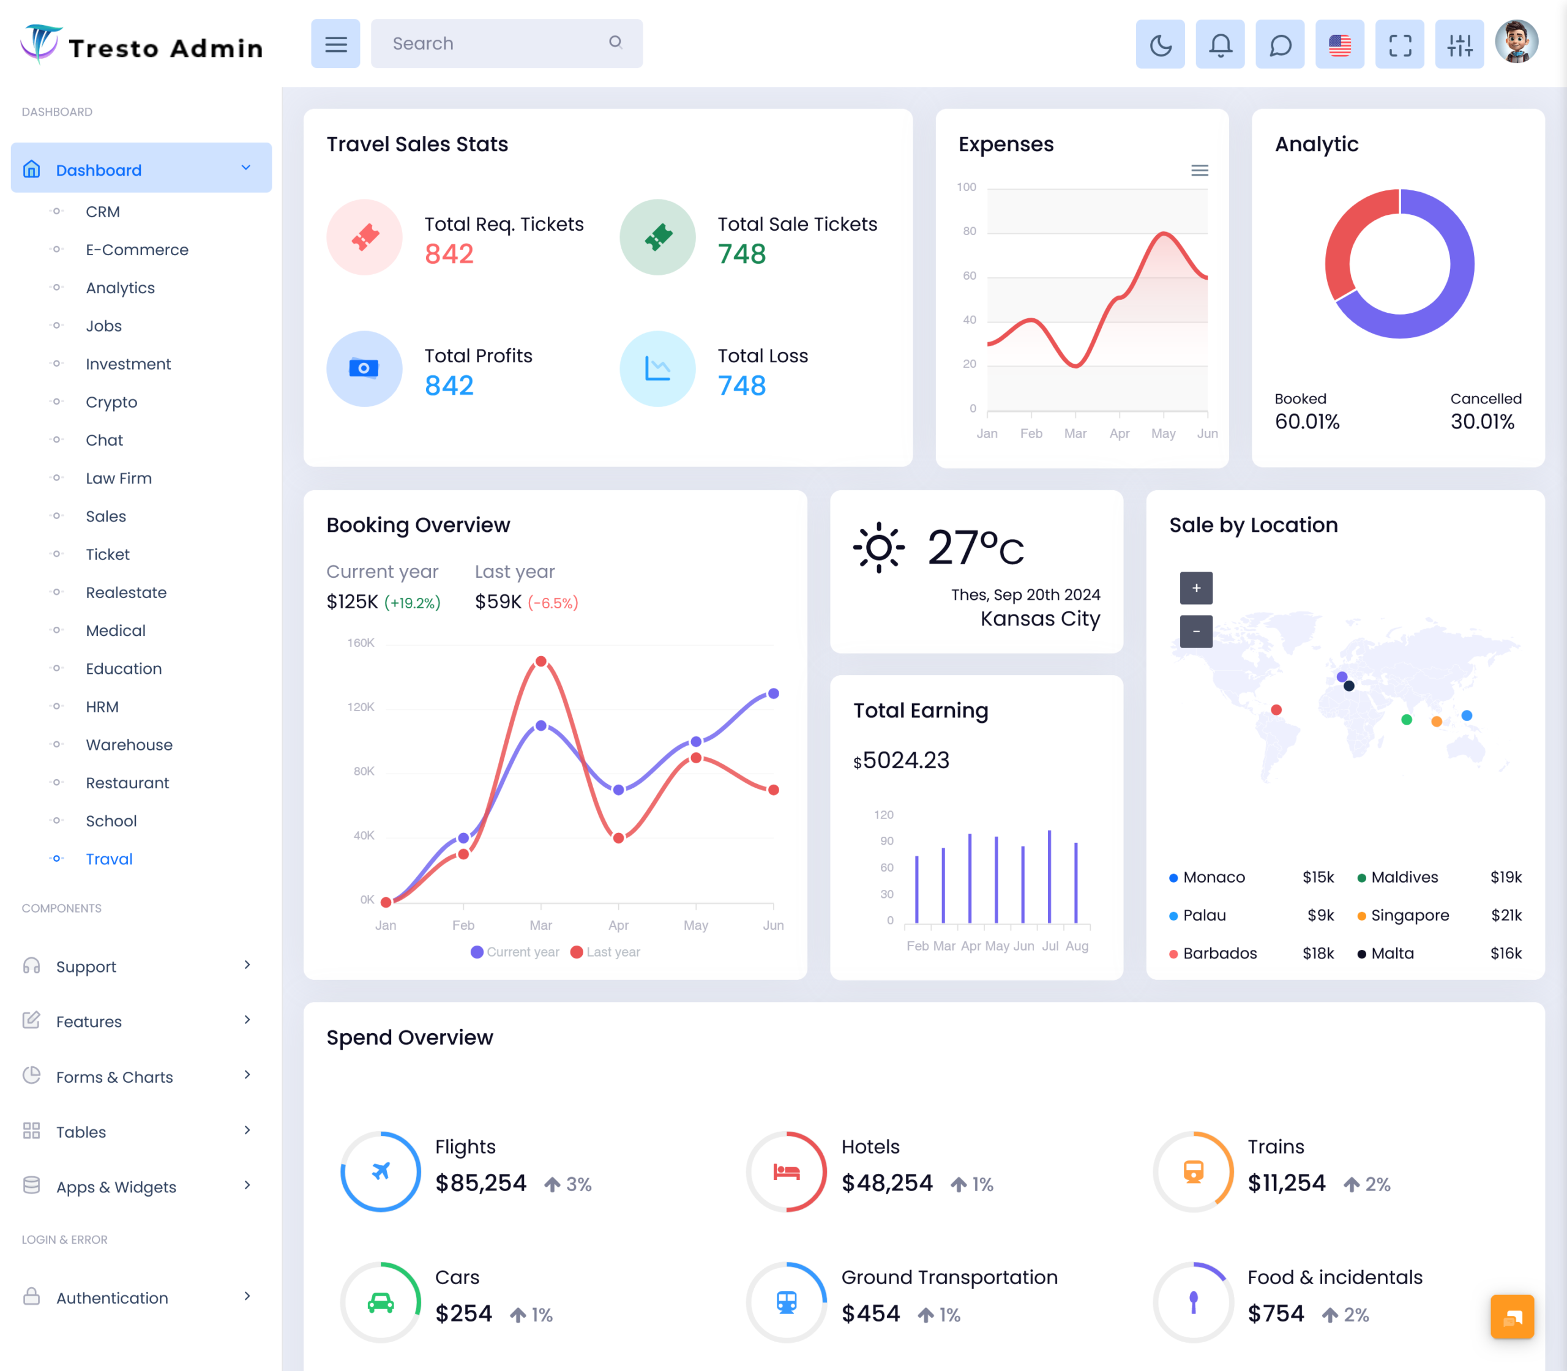Click the hamburger menu toggle button
Viewport: 1567px width, 1371px height.
335,43
